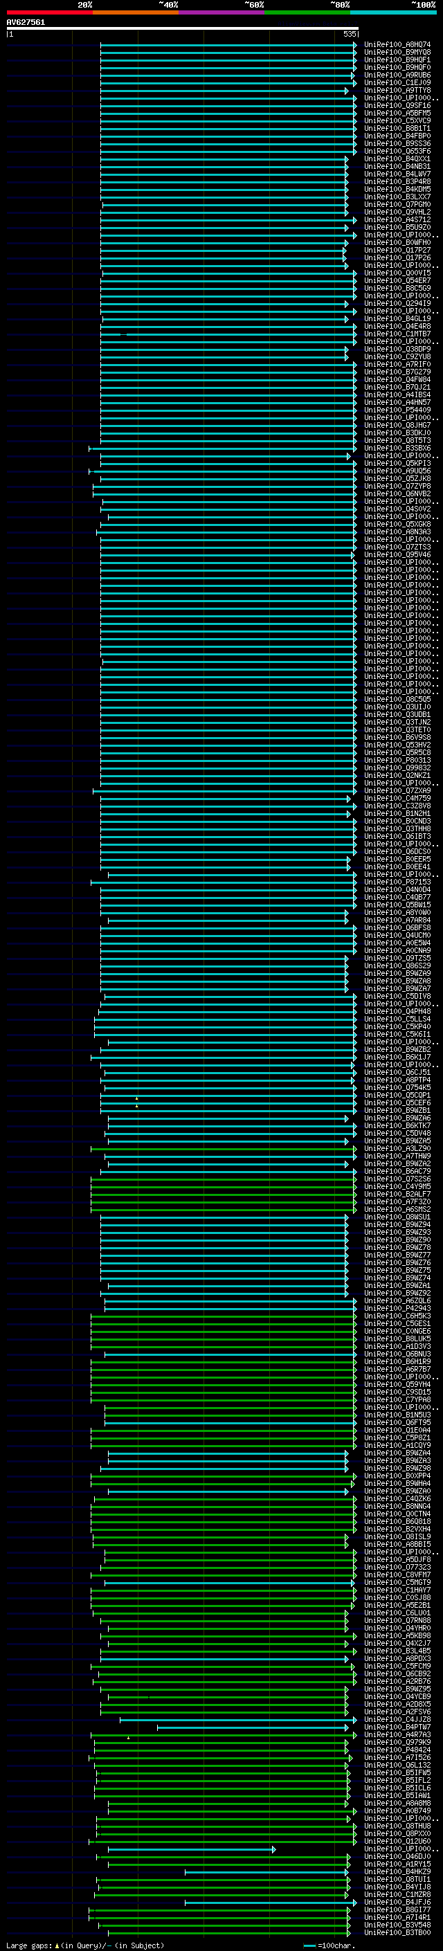The width and height of the screenshot is (443, 1951).
Task: Select label UniRef100_C4M759
Action: tap(397, 798)
